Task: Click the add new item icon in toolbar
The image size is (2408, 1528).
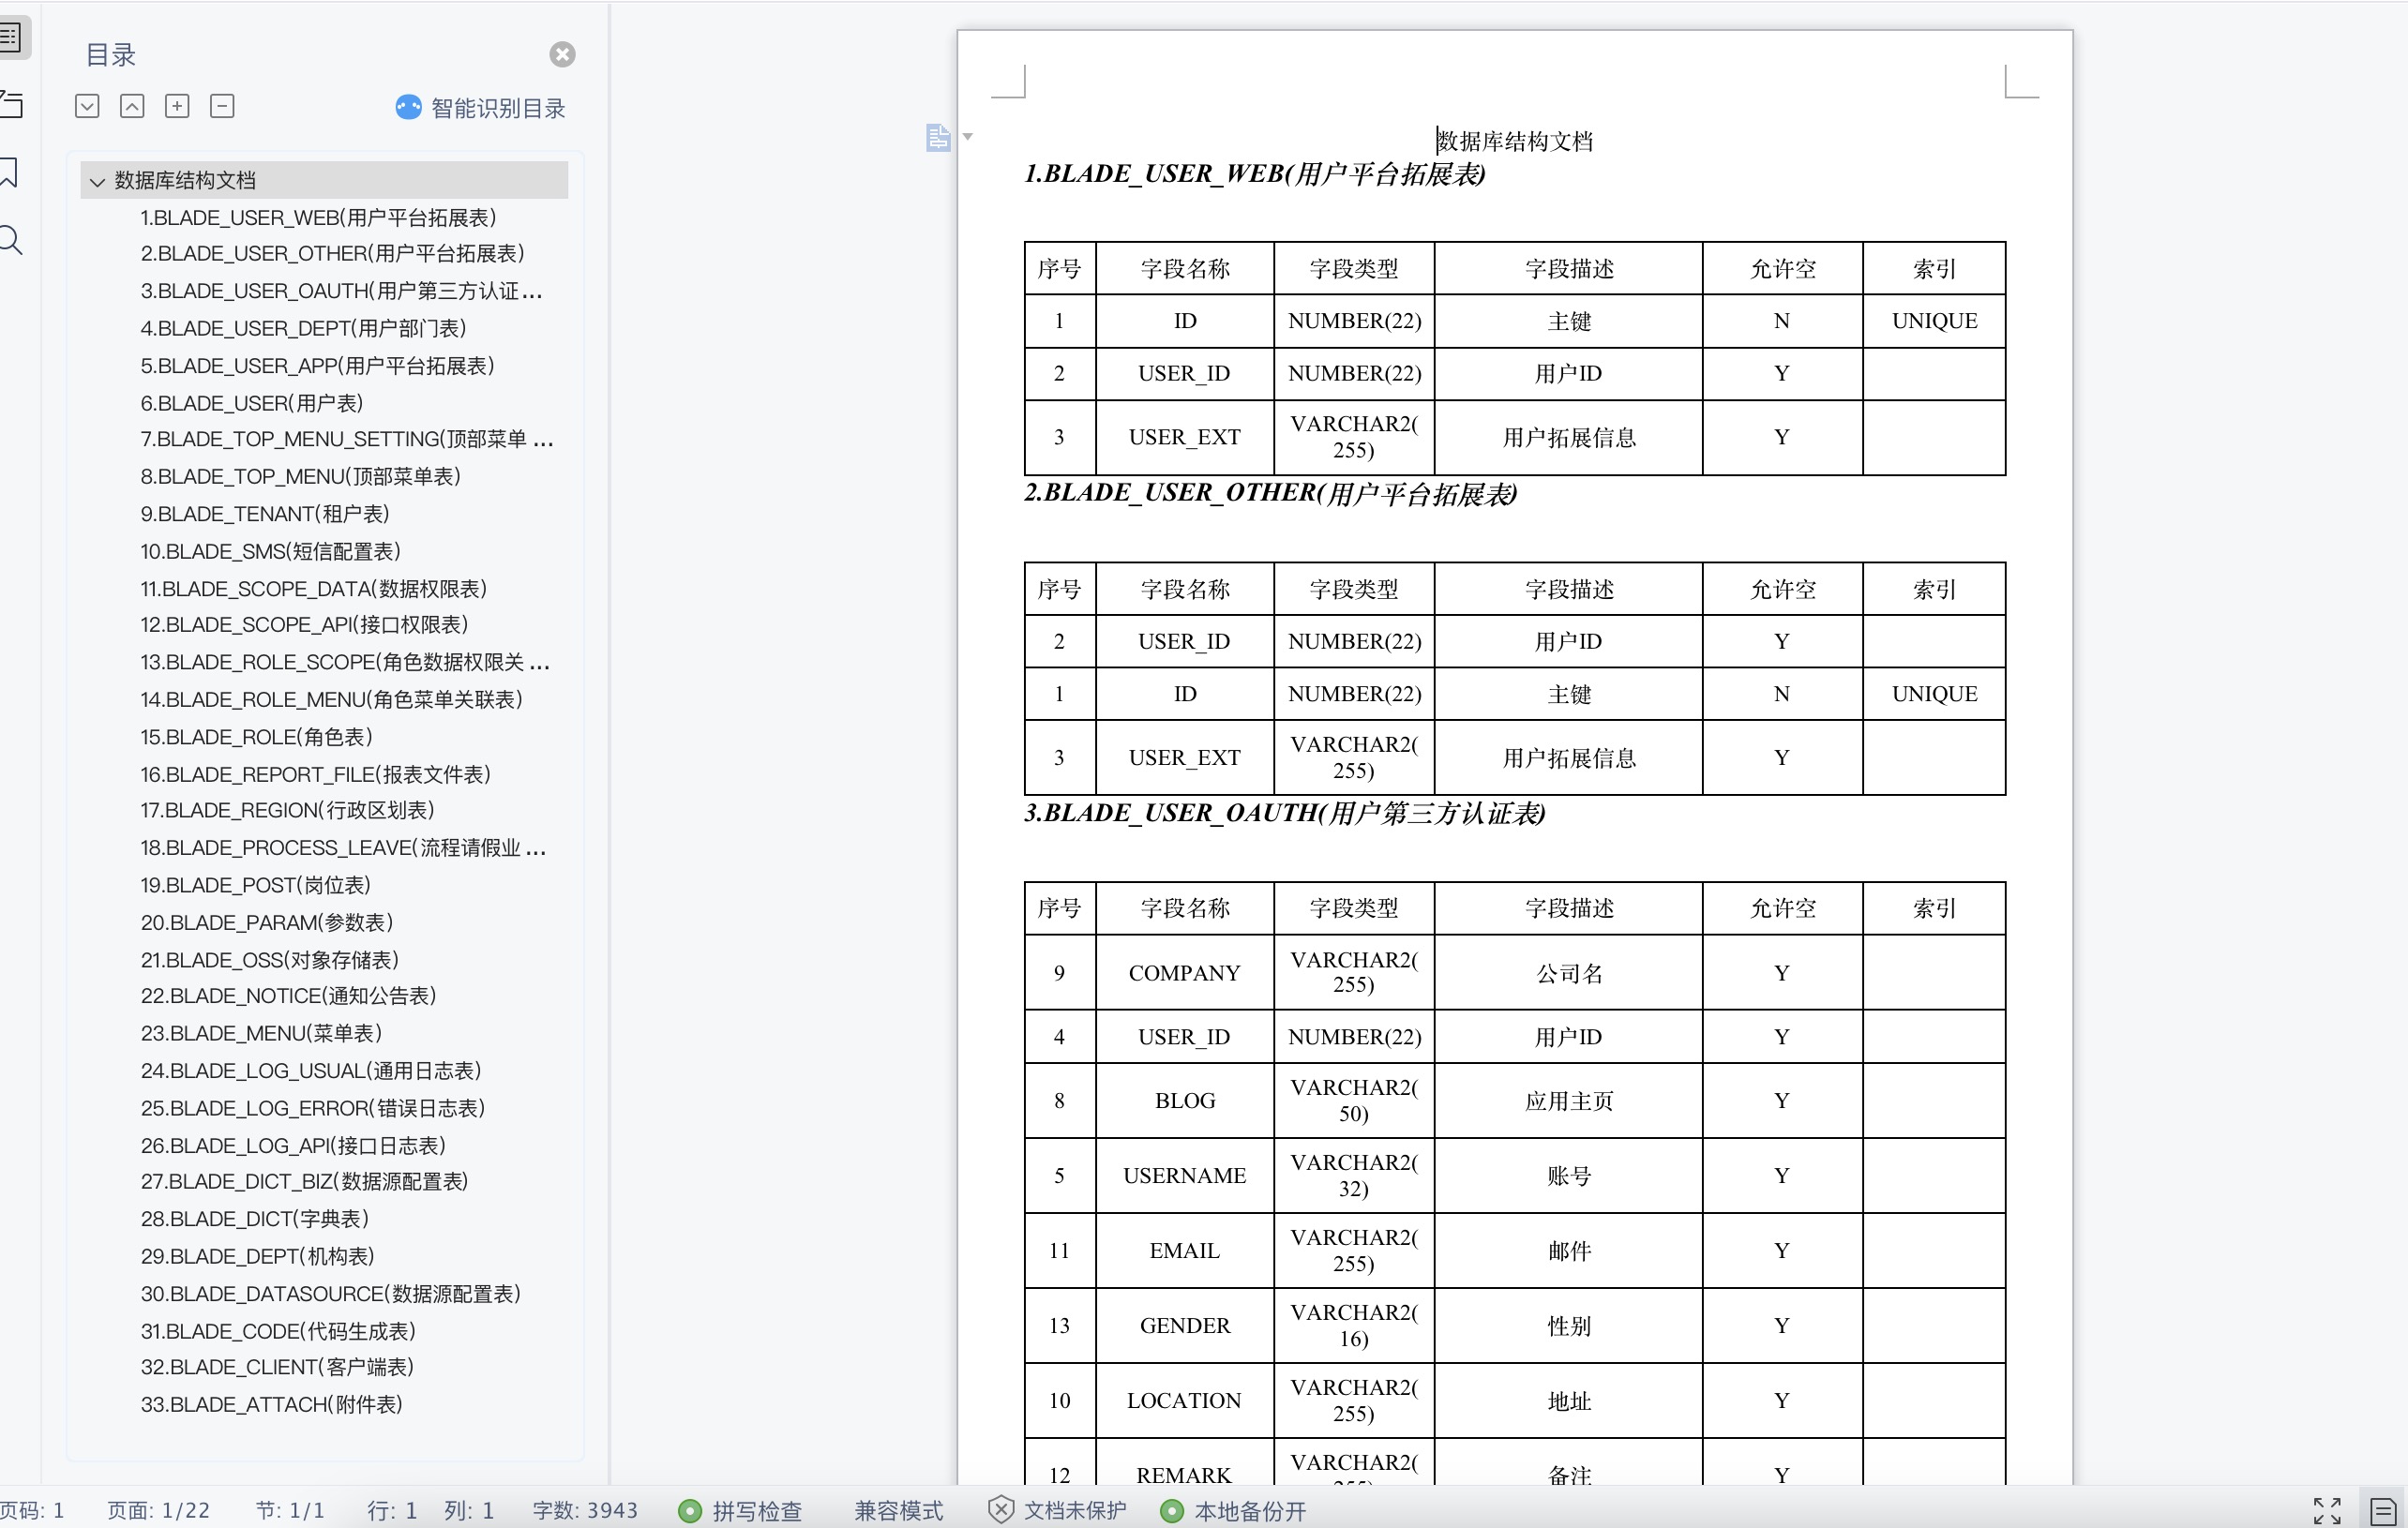Action: coord(173,111)
